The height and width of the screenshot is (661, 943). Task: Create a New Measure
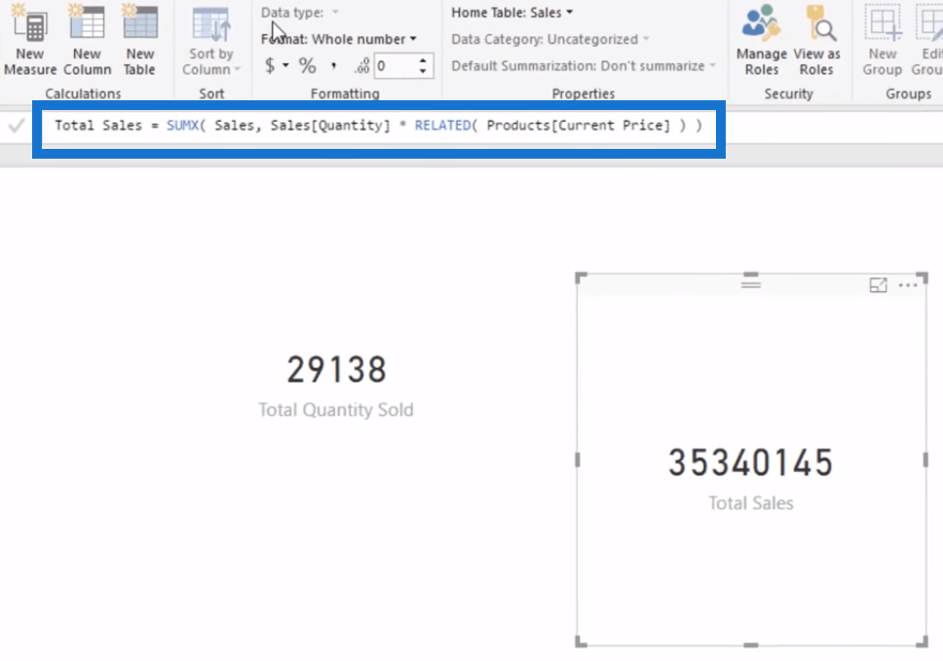point(30,40)
